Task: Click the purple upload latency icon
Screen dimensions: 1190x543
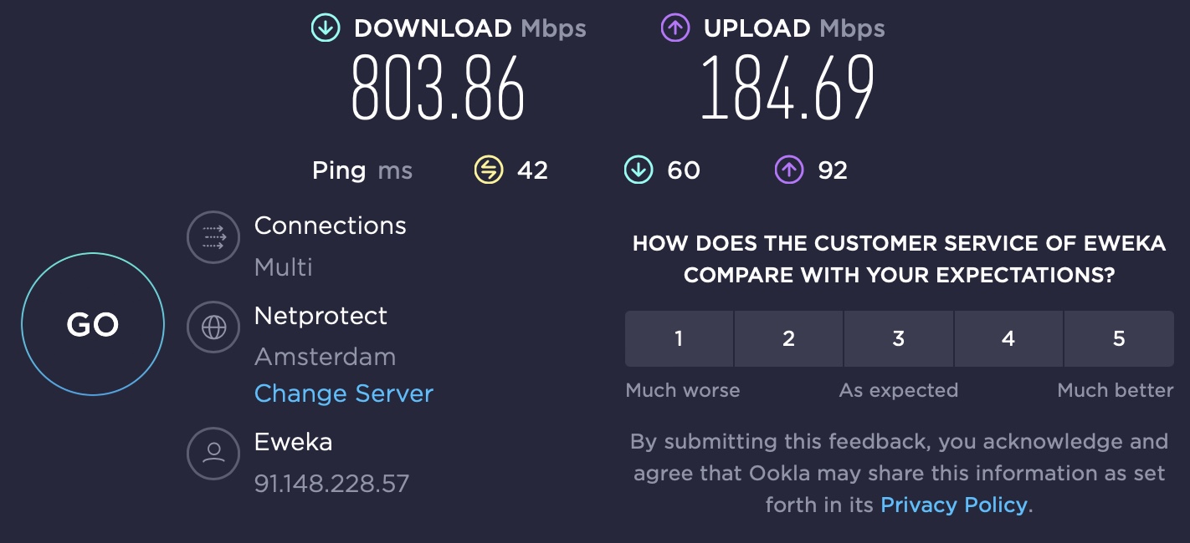Action: click(x=788, y=170)
